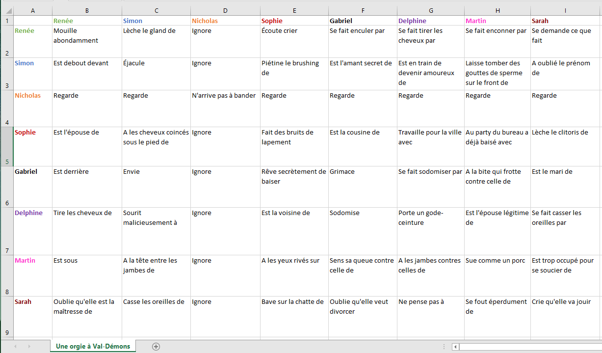
Task: Click the add new sheet plus button
Action: (156, 347)
